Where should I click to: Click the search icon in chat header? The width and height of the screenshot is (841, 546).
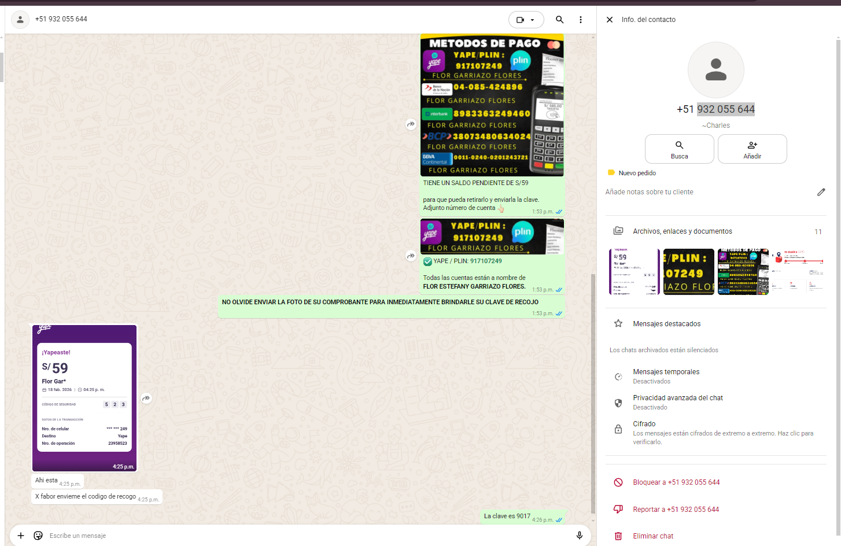point(559,20)
